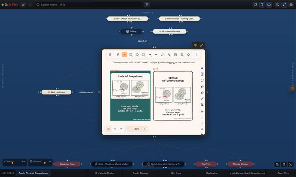
Task: Open IIB - Mental Models parent node
Action: point(170,31)
